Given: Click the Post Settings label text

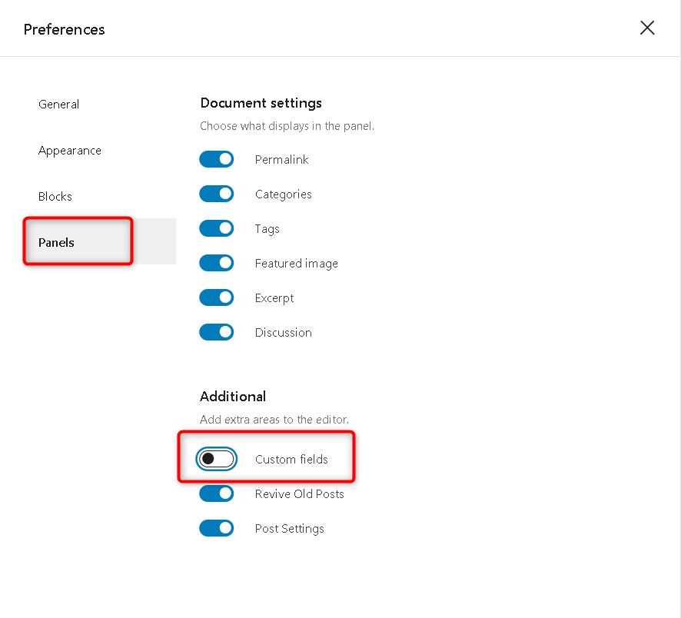Looking at the screenshot, I should [x=289, y=529].
